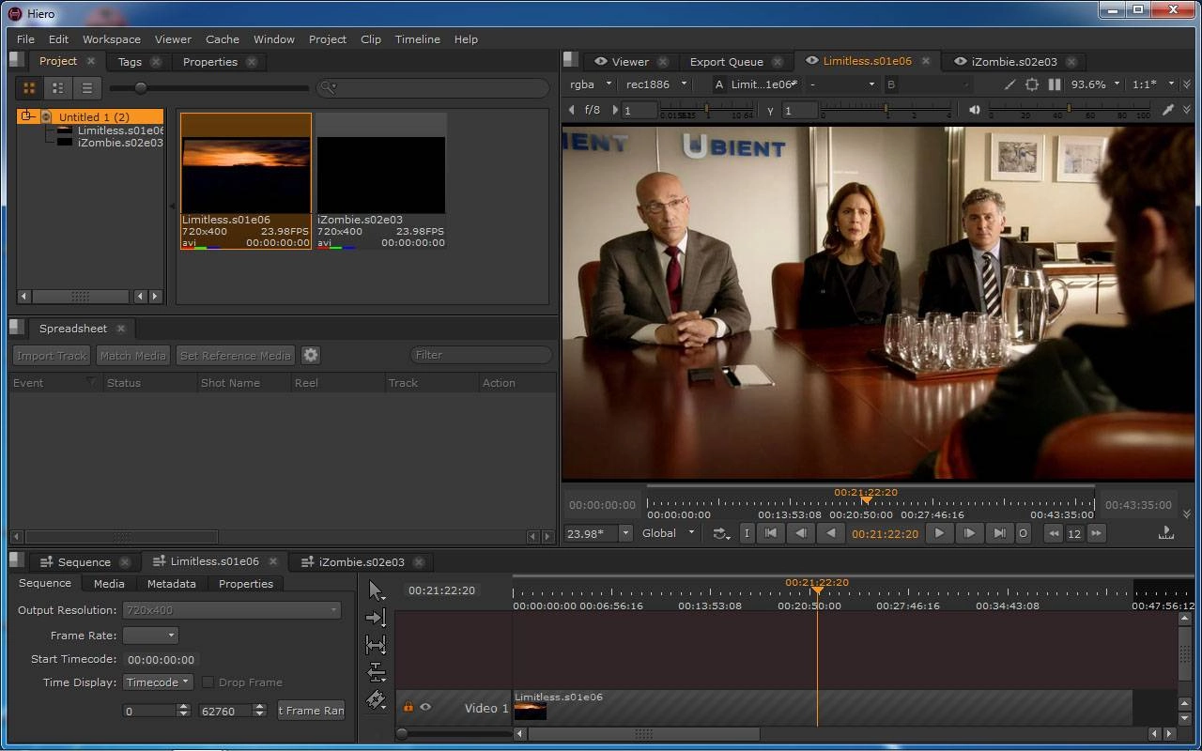Toggle visibility of Video 1 track
Image resolution: width=1202 pixels, height=751 pixels.
point(425,707)
